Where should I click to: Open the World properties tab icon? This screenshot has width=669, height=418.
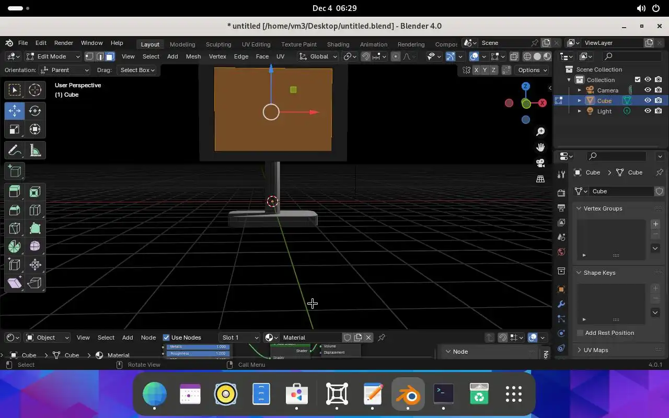coord(561,252)
